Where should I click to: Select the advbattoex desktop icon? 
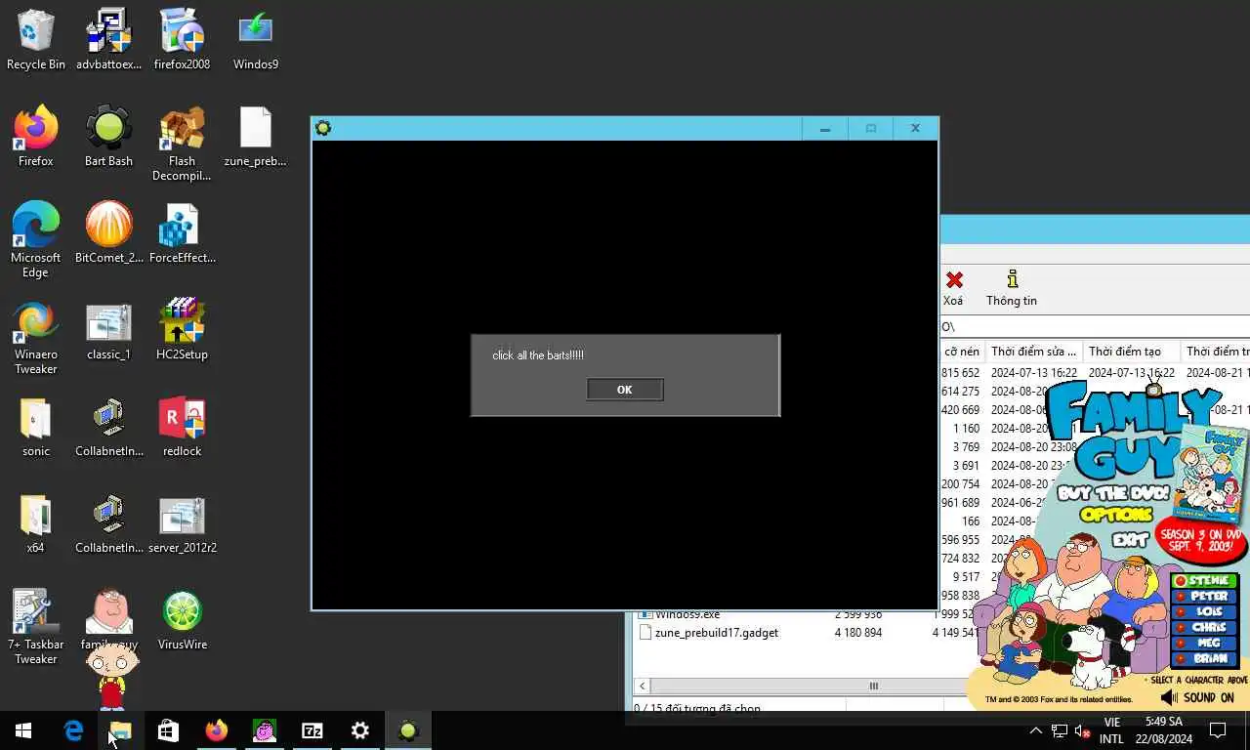(x=108, y=41)
